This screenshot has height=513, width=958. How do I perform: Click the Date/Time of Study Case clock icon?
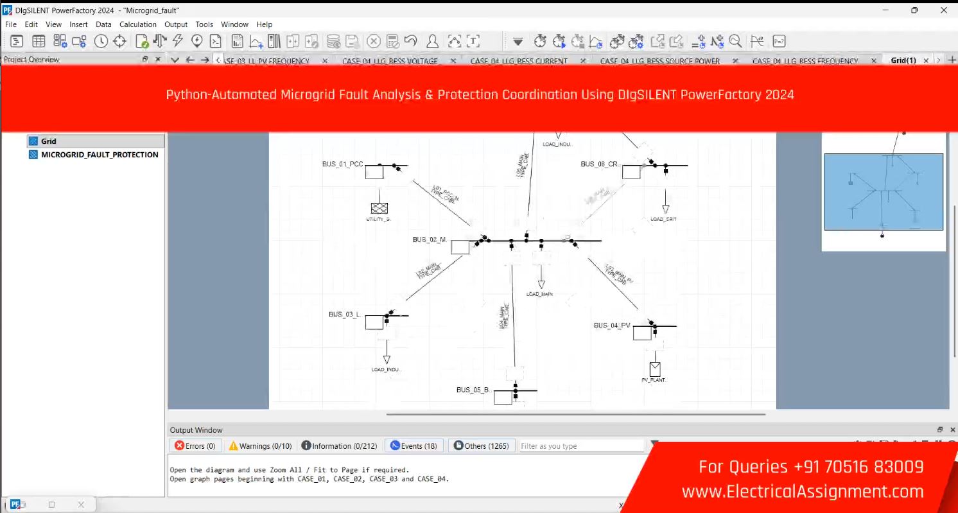point(101,41)
